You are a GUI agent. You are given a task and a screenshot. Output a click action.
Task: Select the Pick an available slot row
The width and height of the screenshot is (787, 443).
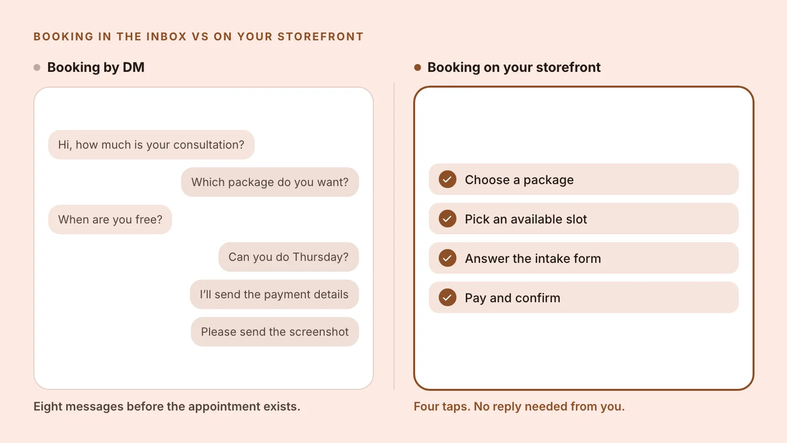[584, 219]
